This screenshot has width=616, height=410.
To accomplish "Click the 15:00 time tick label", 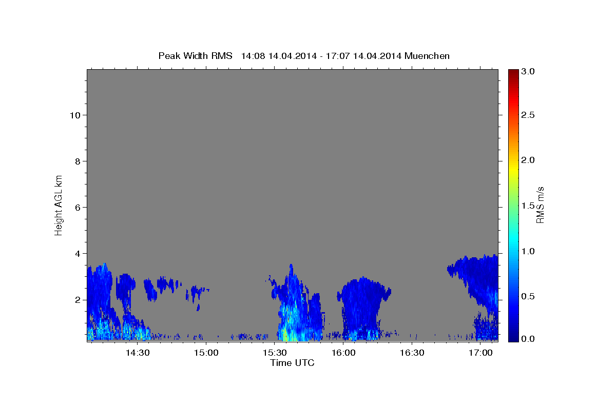I will pyautogui.click(x=206, y=353).
